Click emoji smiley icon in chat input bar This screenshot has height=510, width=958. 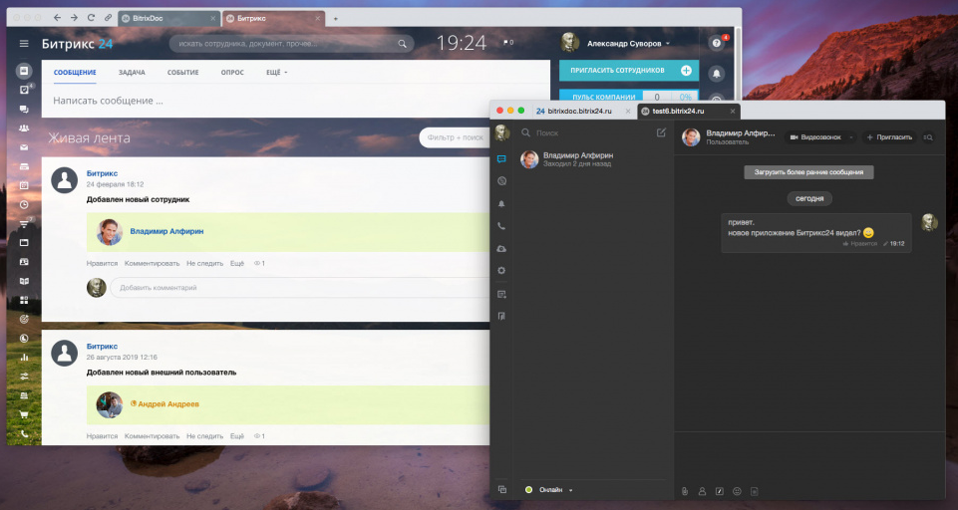coord(737,491)
